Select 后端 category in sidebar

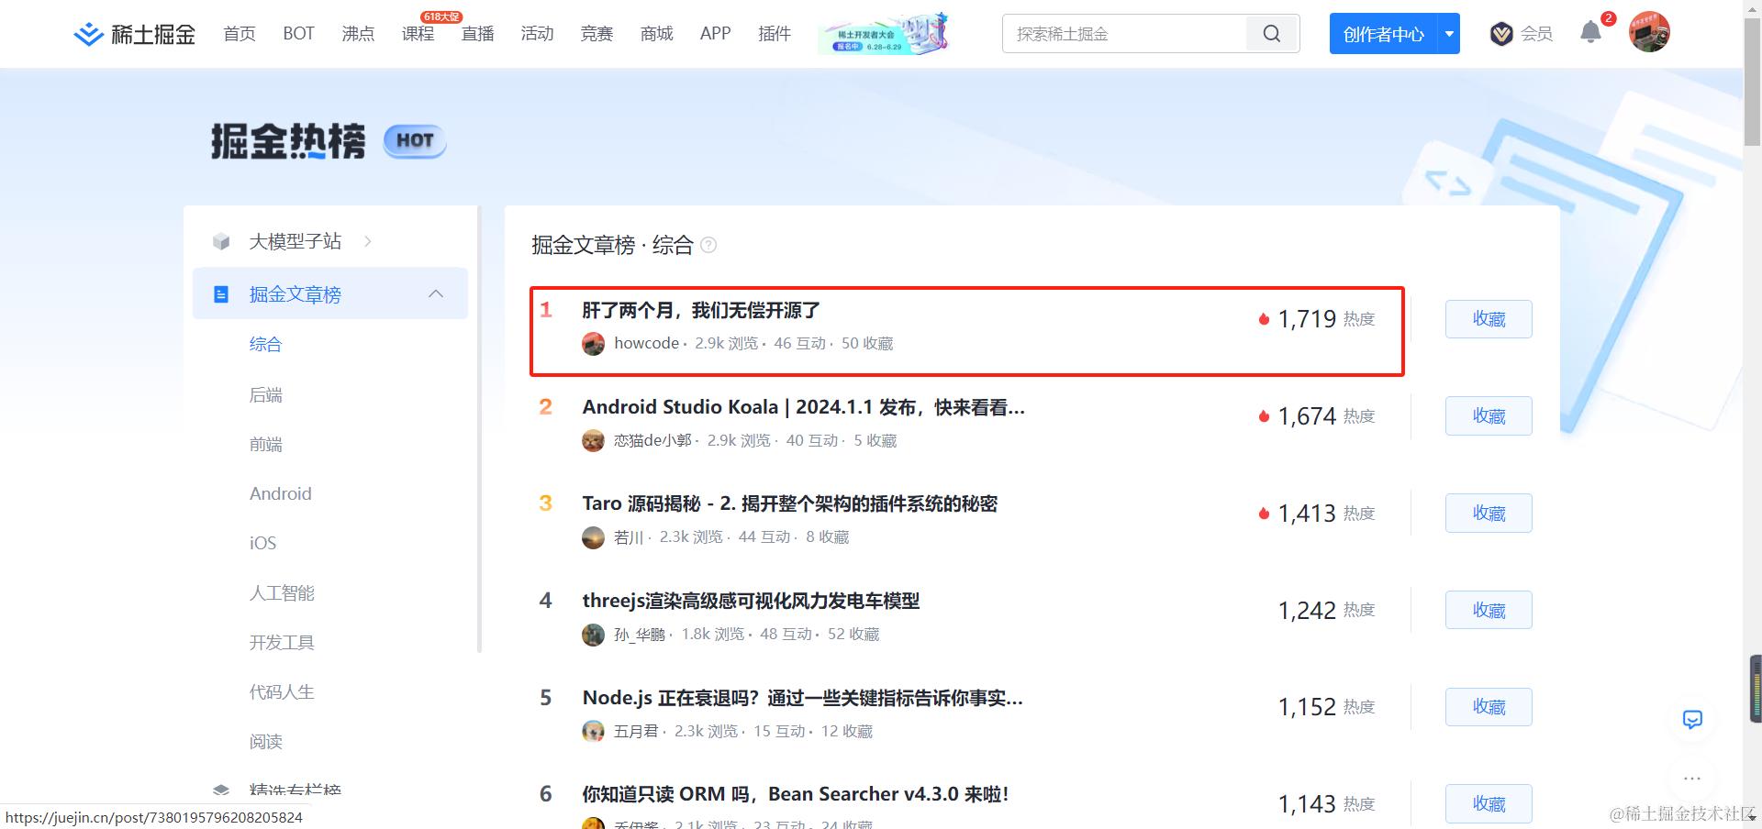(265, 394)
